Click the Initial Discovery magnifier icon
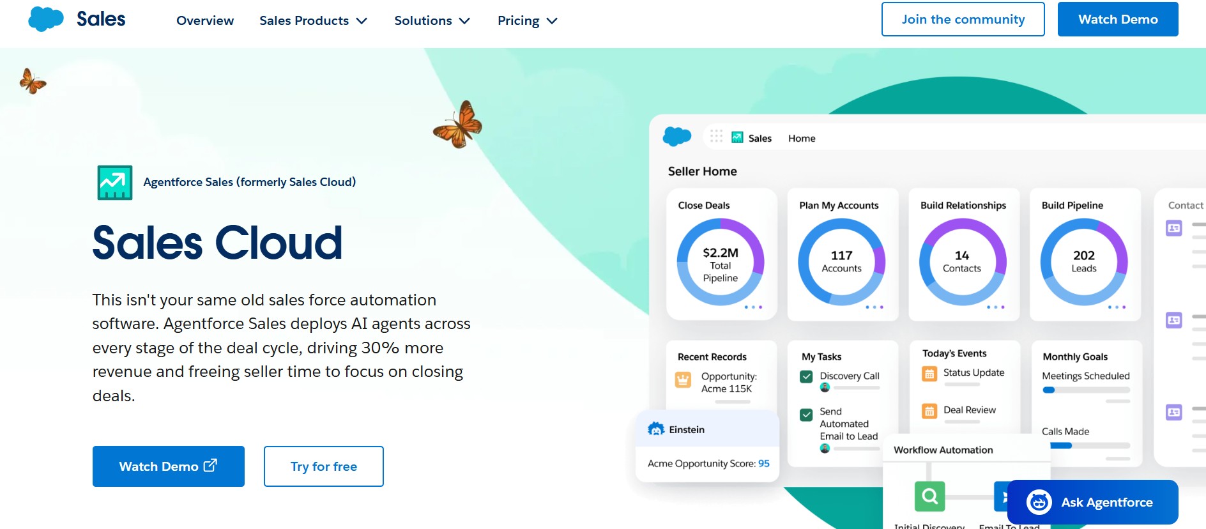The width and height of the screenshot is (1206, 529). [x=930, y=496]
